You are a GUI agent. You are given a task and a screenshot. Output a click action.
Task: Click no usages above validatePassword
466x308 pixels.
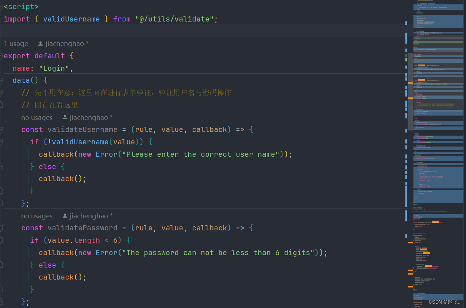36,216
